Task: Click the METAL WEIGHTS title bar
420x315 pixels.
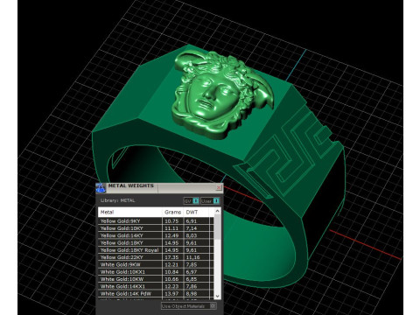Action: click(160, 188)
